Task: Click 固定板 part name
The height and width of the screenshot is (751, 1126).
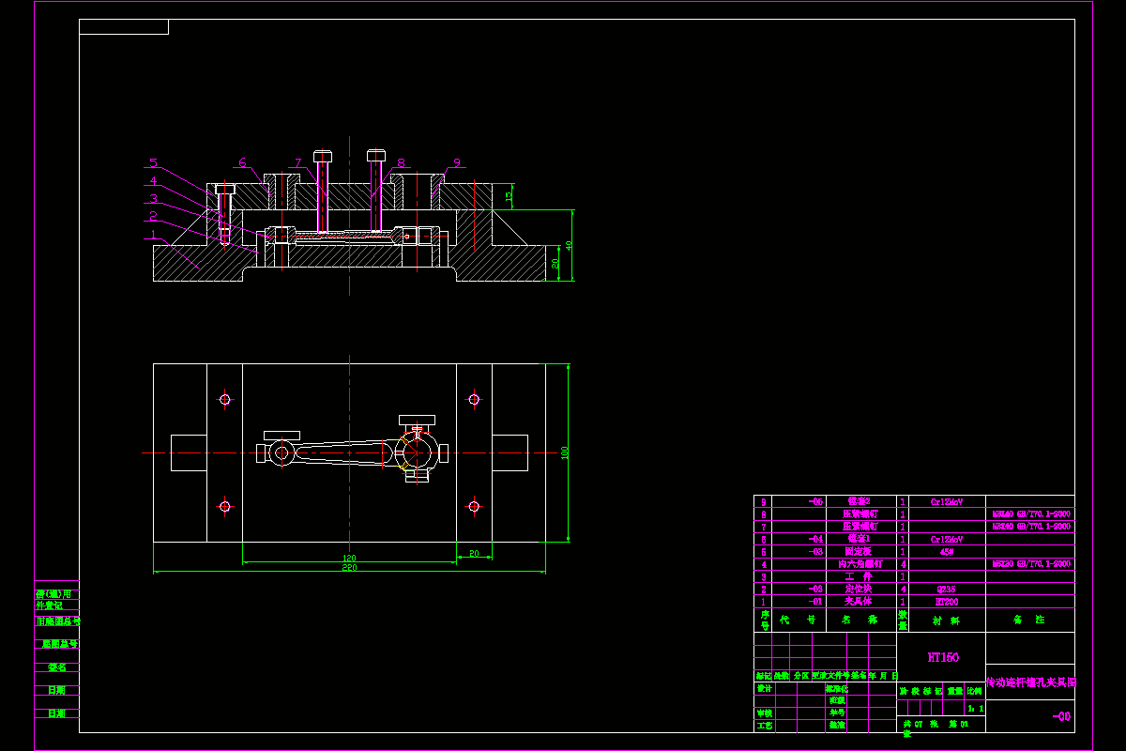Action: click(860, 552)
